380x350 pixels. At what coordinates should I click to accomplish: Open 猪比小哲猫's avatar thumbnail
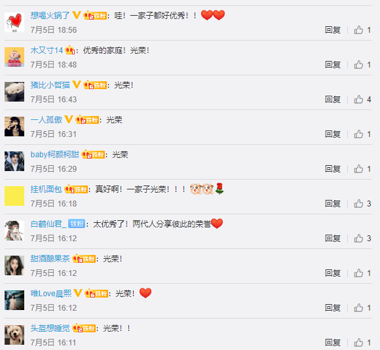(14, 92)
